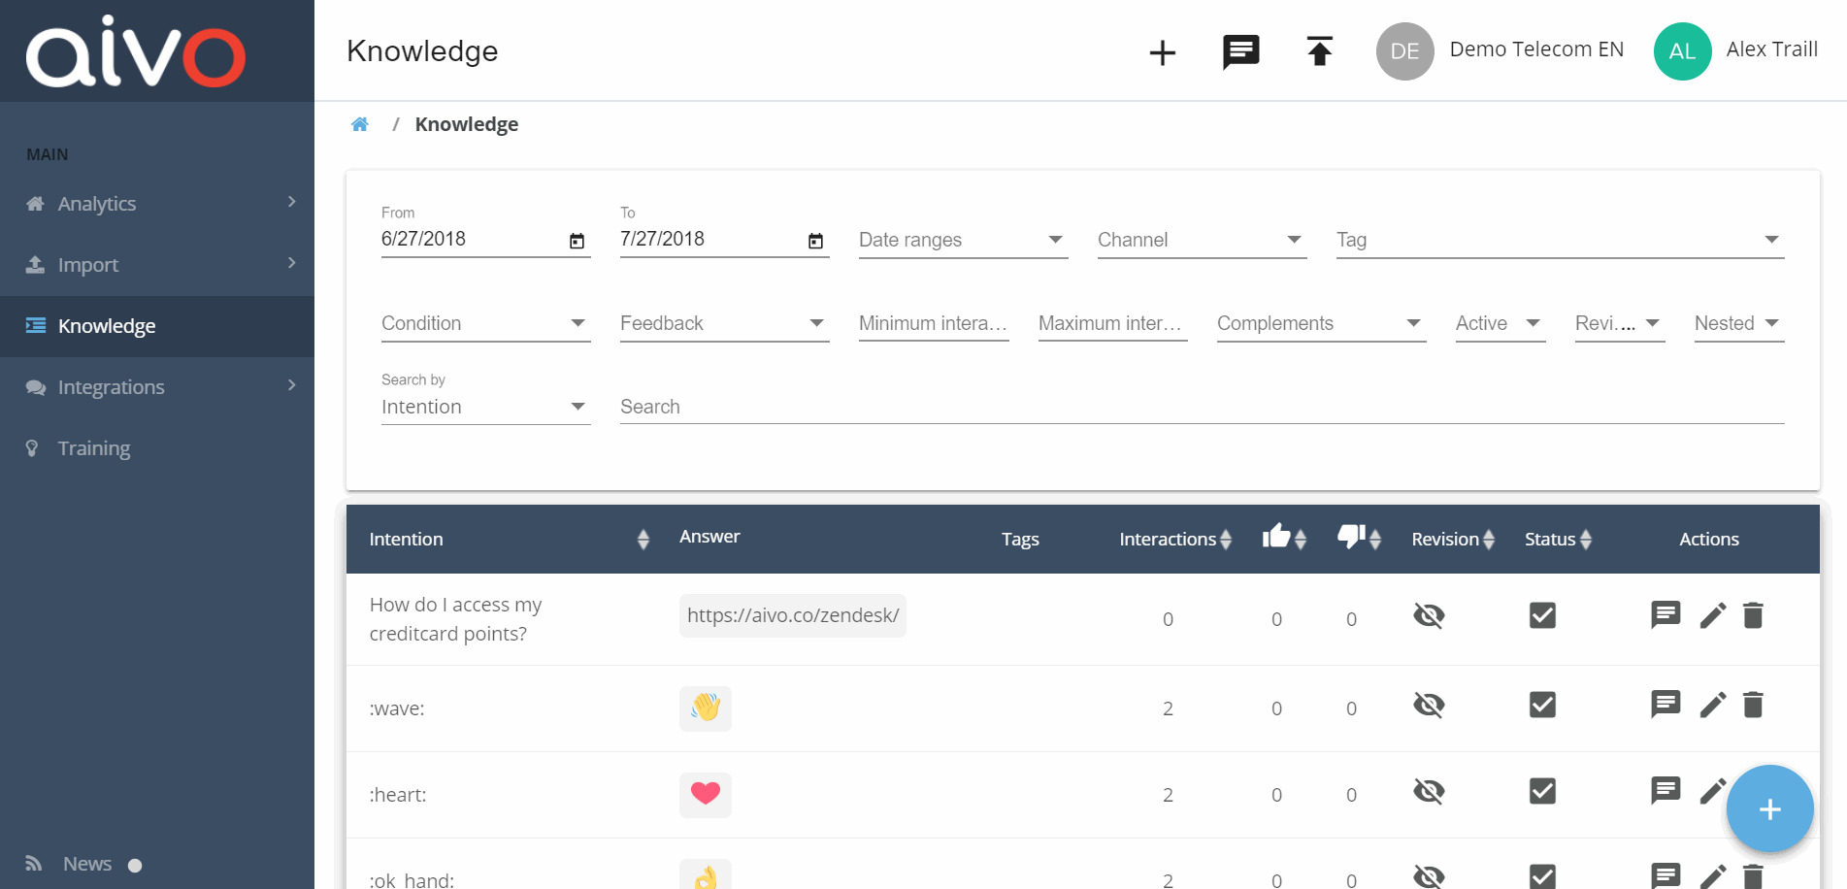Toggle revision eye for :heart: row
1847x889 pixels.
(1429, 791)
